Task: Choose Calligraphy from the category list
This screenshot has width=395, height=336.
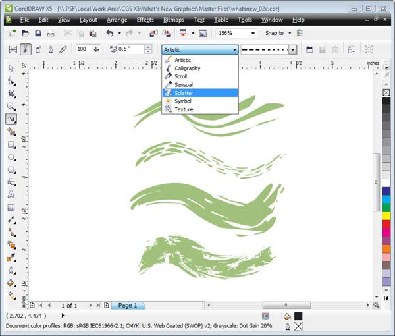Action: 187,69
